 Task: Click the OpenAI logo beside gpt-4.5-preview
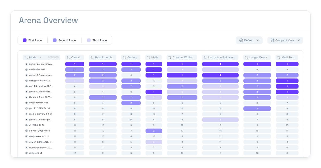coord(26,86)
